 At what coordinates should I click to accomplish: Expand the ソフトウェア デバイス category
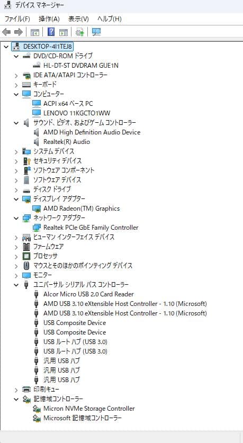[16, 179]
